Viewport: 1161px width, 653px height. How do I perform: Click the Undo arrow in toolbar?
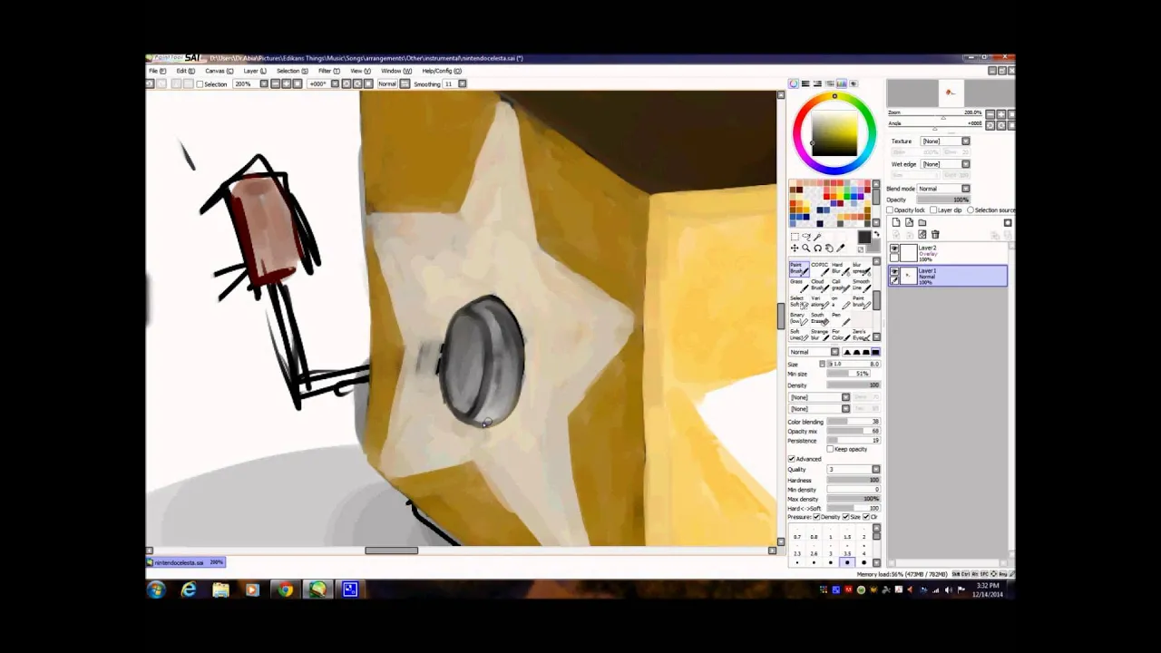click(x=150, y=83)
